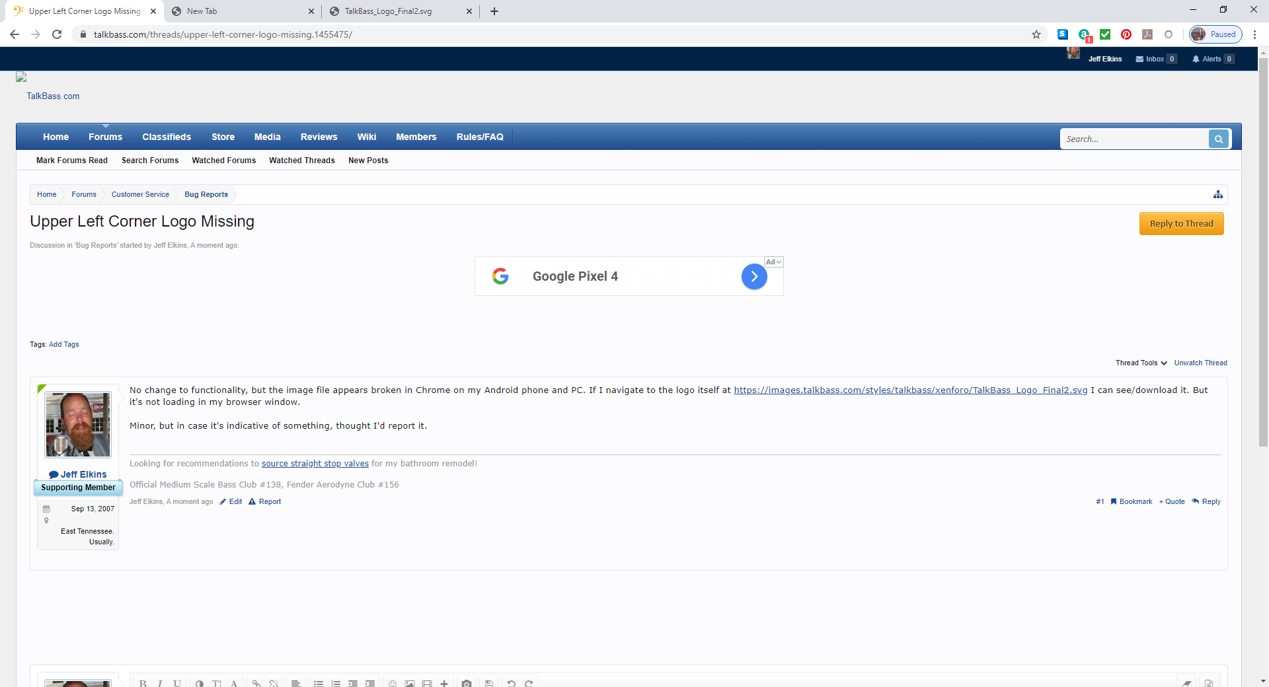This screenshot has width=1269, height=687.
Task: Open the Adobe Acrobat PDF extension
Action: click(1147, 34)
